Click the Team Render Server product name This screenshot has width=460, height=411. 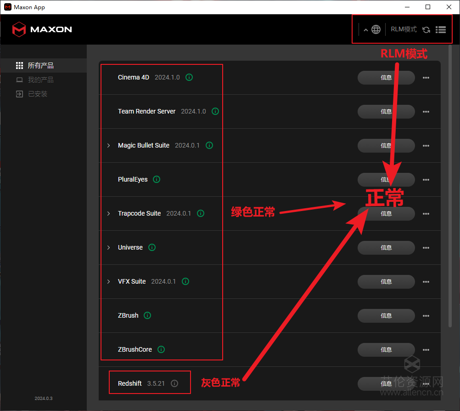click(x=147, y=111)
